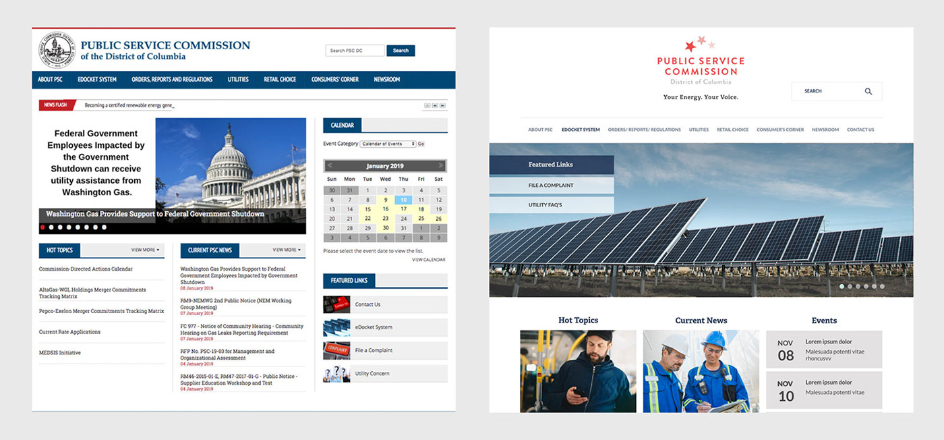This screenshot has height=440, width=944.
Task: Open FC 977 Community Hearing news item
Action: pos(242,329)
